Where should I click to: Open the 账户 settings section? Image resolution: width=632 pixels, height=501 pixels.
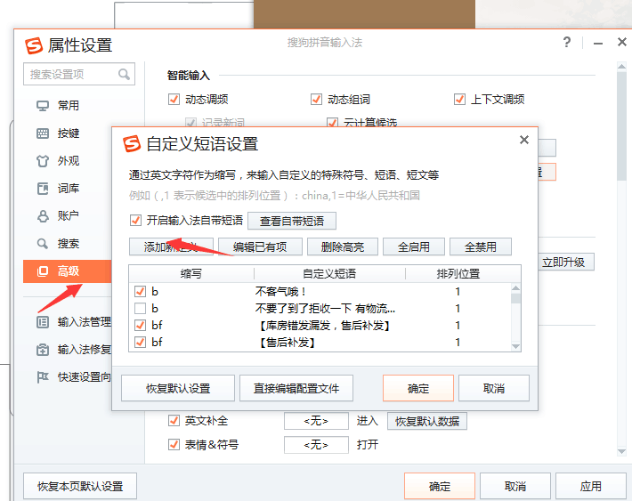(68, 216)
